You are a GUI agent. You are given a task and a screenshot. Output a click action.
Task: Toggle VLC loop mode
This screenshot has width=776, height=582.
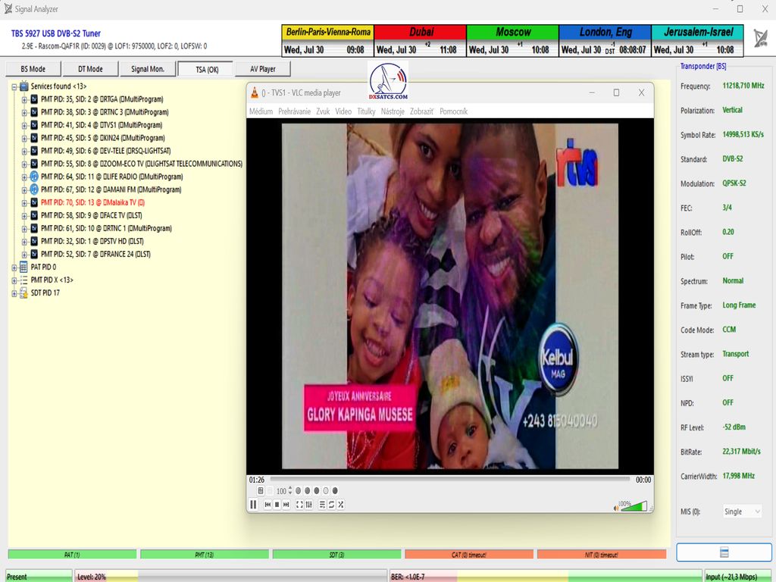(x=331, y=505)
